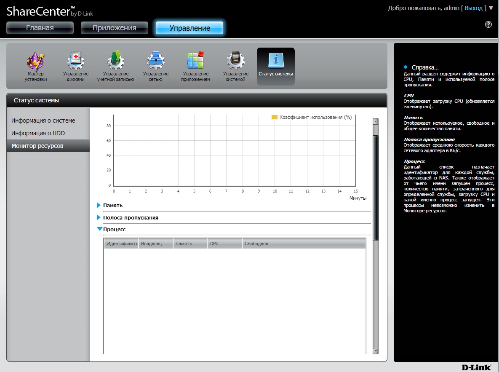The height and width of the screenshot is (372, 499).
Task: Sort by the CPU column header
Action: click(224, 244)
